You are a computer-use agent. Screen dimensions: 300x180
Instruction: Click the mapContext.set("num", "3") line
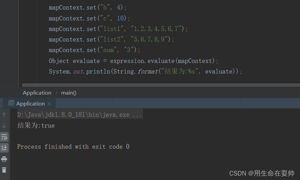coord(94,50)
